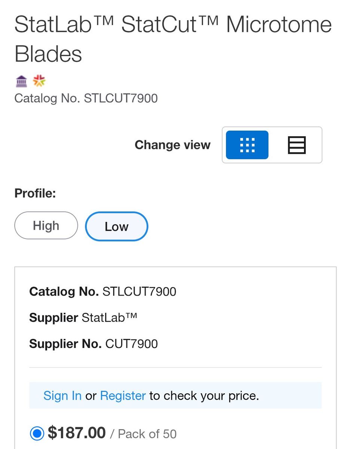Screen dimensions: 350x449
Task: Select the $187.00 price radio button
Action: click(37, 434)
